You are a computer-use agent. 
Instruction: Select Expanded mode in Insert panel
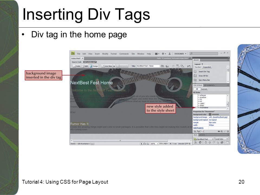coord(207,67)
